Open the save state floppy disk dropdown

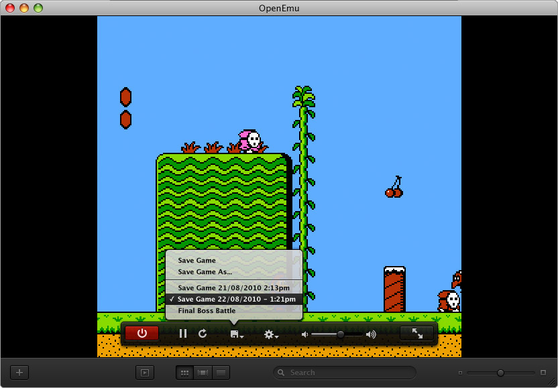pyautogui.click(x=237, y=334)
